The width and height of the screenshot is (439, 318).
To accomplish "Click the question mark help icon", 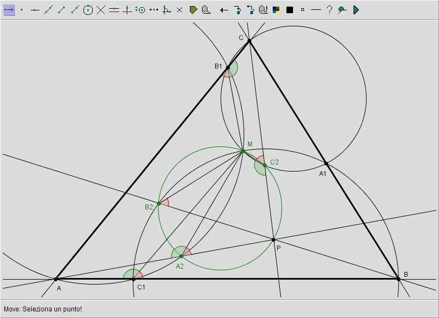I will pyautogui.click(x=330, y=10).
